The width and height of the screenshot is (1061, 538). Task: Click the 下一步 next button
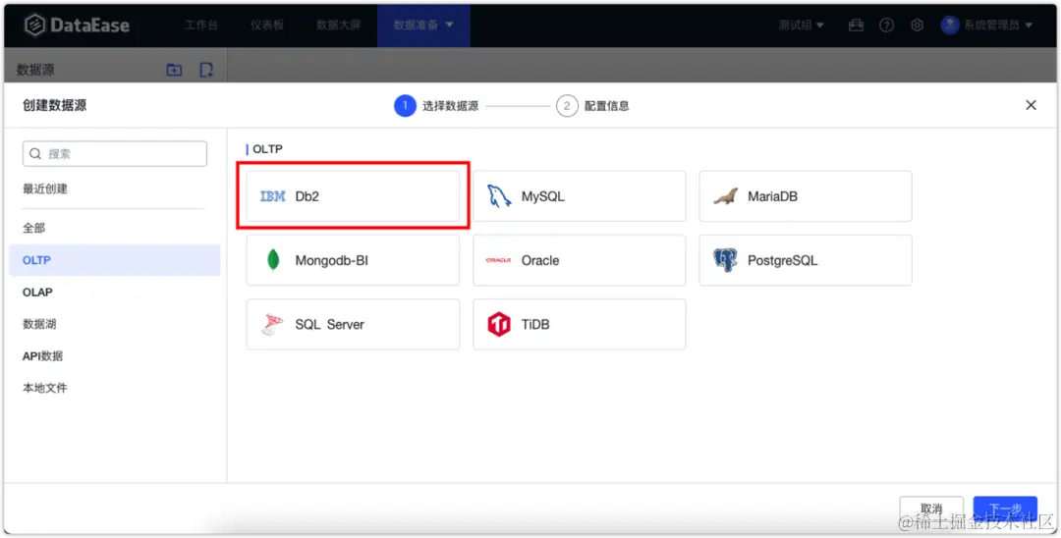1005,509
